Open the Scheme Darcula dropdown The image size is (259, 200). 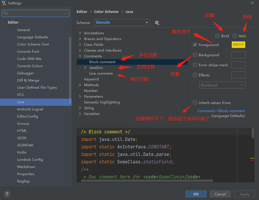click(x=122, y=22)
